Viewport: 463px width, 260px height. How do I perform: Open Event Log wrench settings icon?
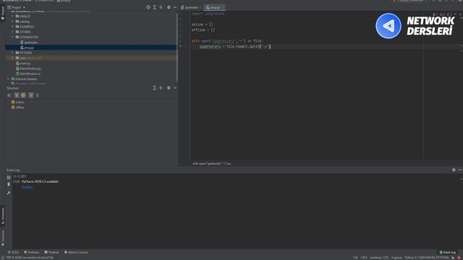coord(9,193)
